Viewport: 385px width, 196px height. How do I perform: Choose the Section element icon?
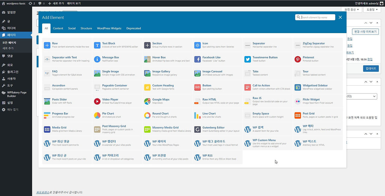coord(147,45)
